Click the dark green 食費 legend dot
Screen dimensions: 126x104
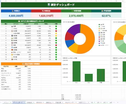point(99,24)
